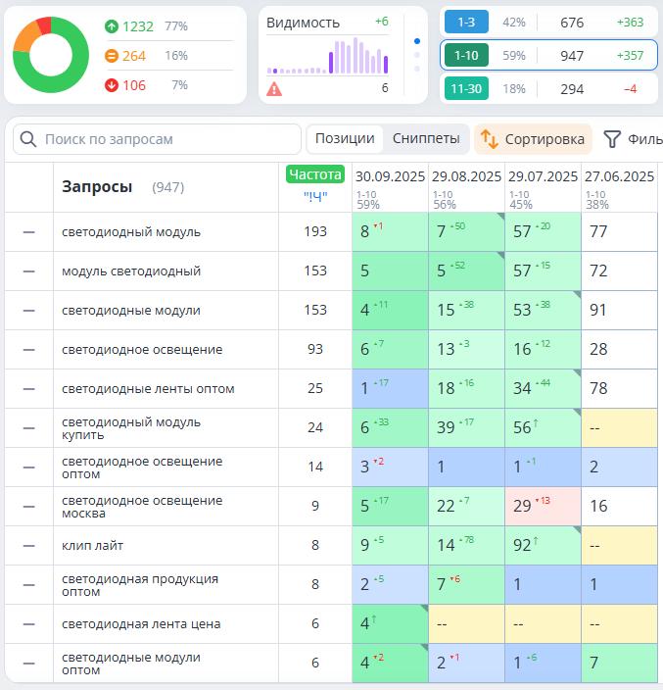663x690 pixels.
Task: Toggle the 1-3 positions range filter
Action: pyautogui.click(x=466, y=23)
